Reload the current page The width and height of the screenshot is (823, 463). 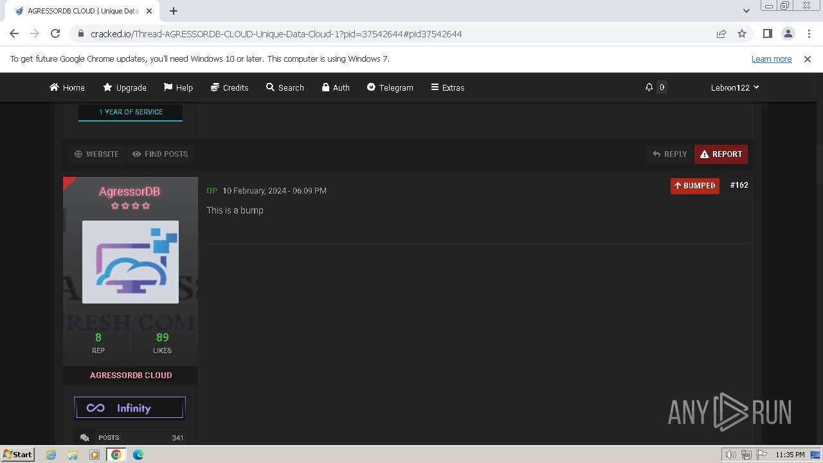(55, 33)
